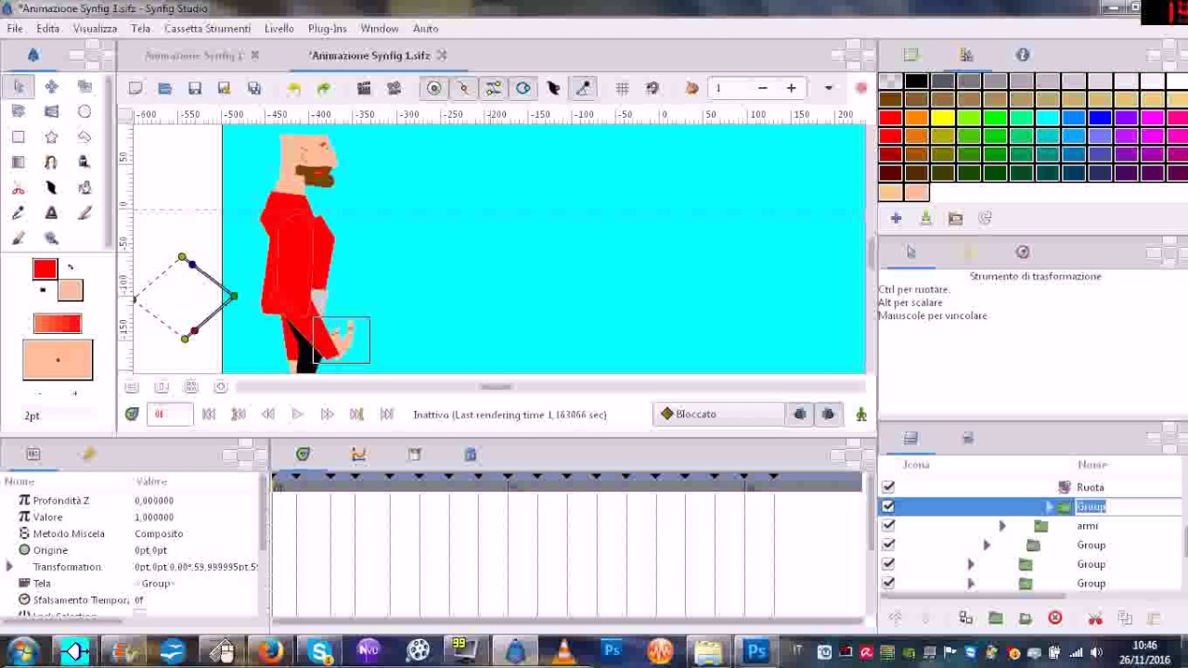Expand the selected Group layer
1188x668 pixels.
point(1049,507)
